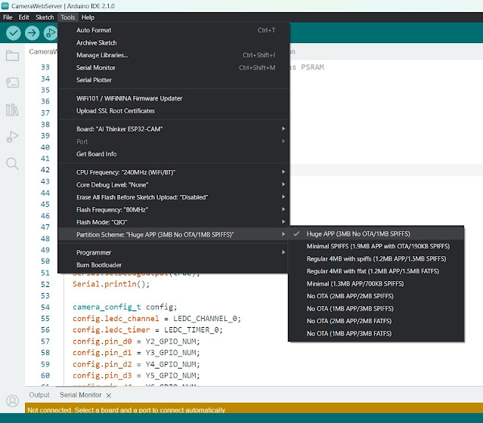The height and width of the screenshot is (423, 483).
Task: Expand Erase All Flash Before Sketch Upload
Action: point(174,197)
